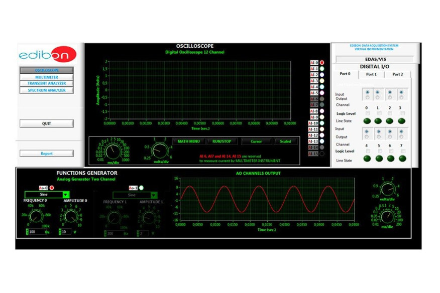The image size is (440, 293).
Task: Select Output radio for Channel 4
Action: click(367, 136)
